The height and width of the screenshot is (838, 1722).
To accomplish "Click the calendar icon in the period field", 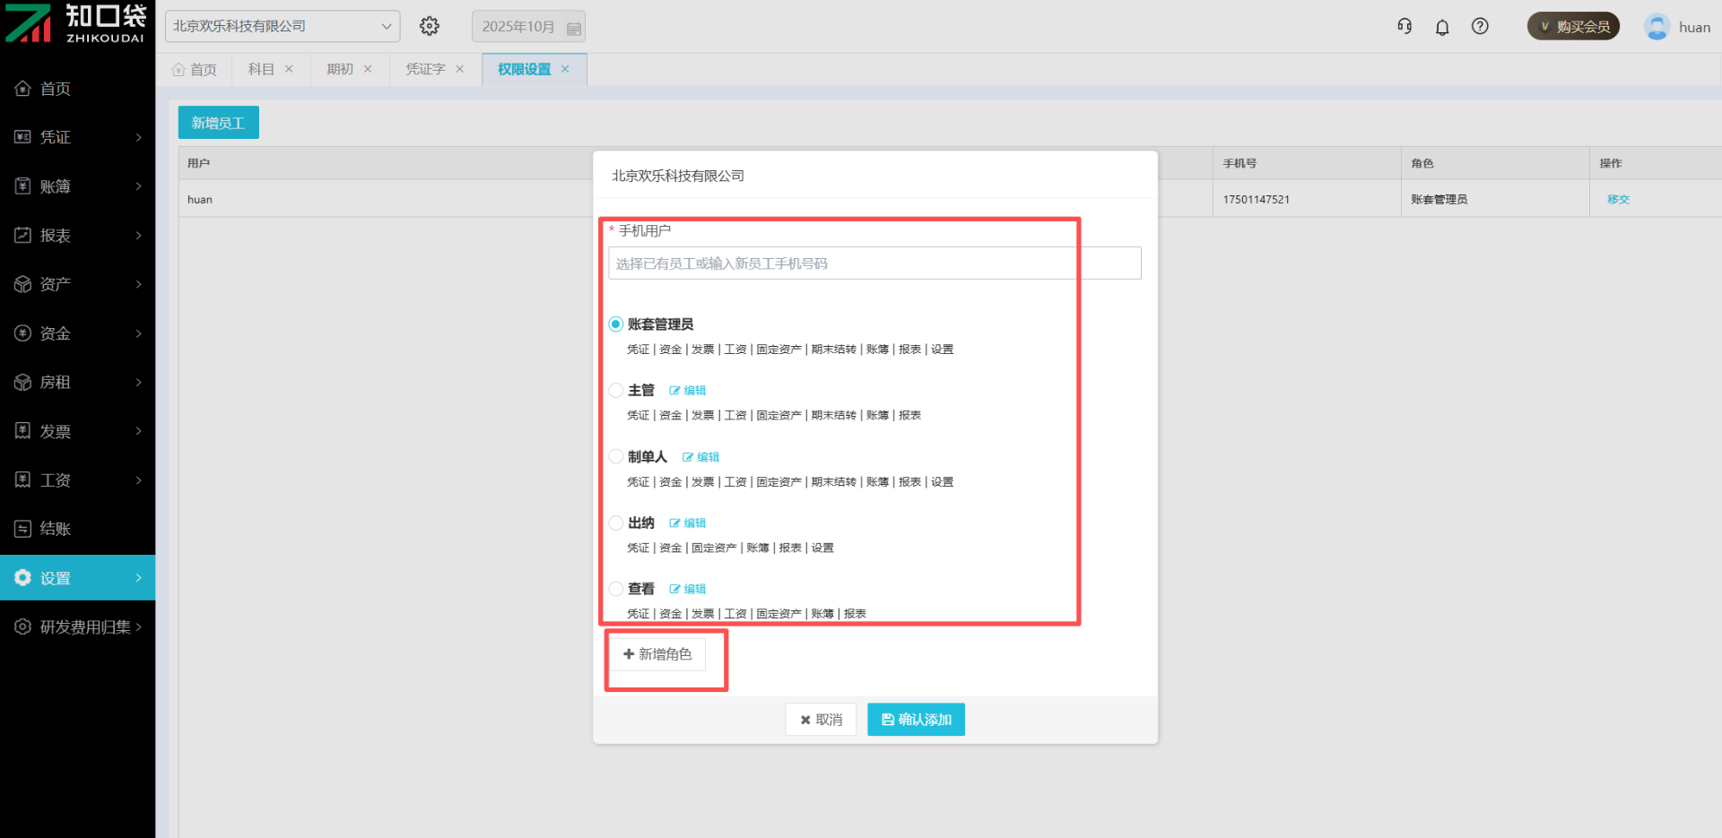I will (574, 28).
